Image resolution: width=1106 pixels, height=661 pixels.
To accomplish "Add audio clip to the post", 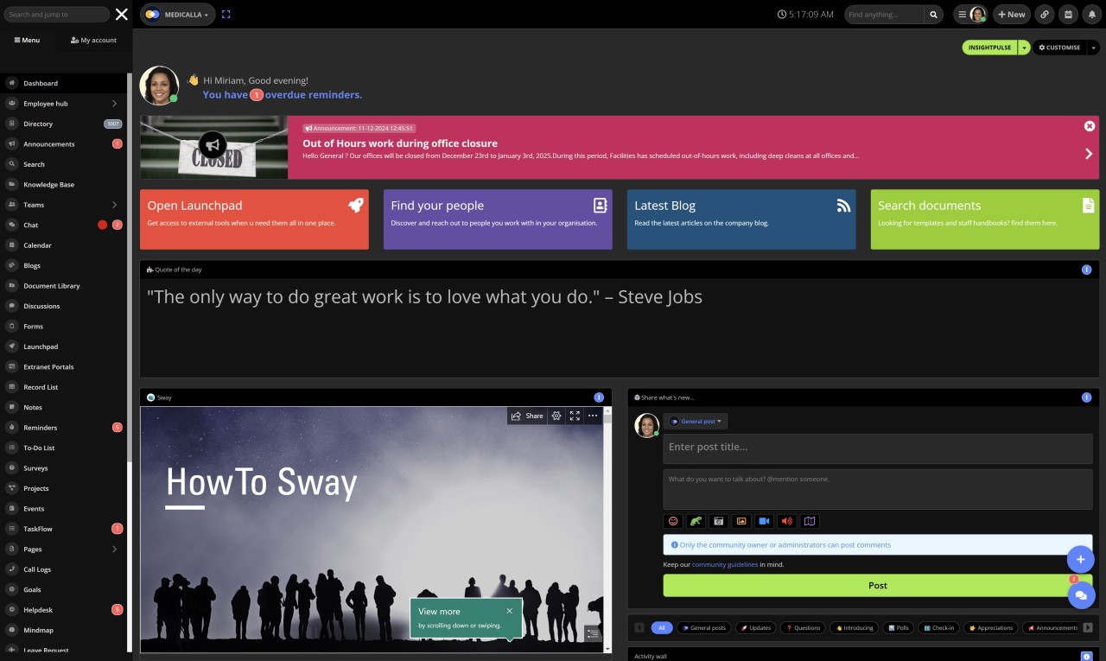I will click(786, 521).
